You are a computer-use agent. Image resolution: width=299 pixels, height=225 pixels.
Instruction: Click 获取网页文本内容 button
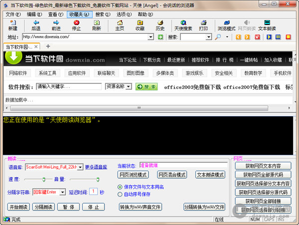pyautogui.click(x=263, y=166)
